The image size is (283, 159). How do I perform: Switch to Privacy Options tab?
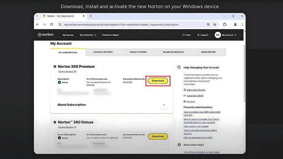pos(138,52)
